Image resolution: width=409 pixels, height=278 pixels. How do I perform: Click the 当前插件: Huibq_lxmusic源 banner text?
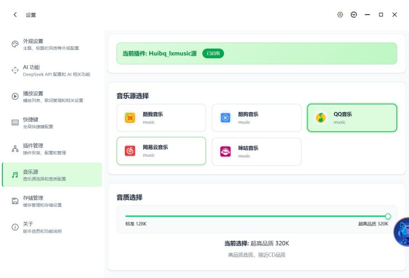pyautogui.click(x=159, y=53)
